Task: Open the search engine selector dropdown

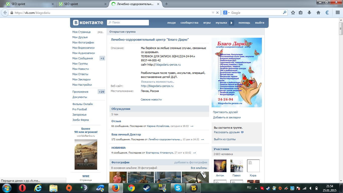Action: (x=226, y=13)
